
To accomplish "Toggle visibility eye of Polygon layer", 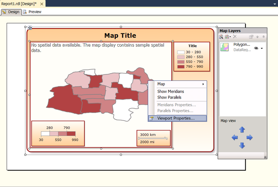I will [x=256, y=48].
